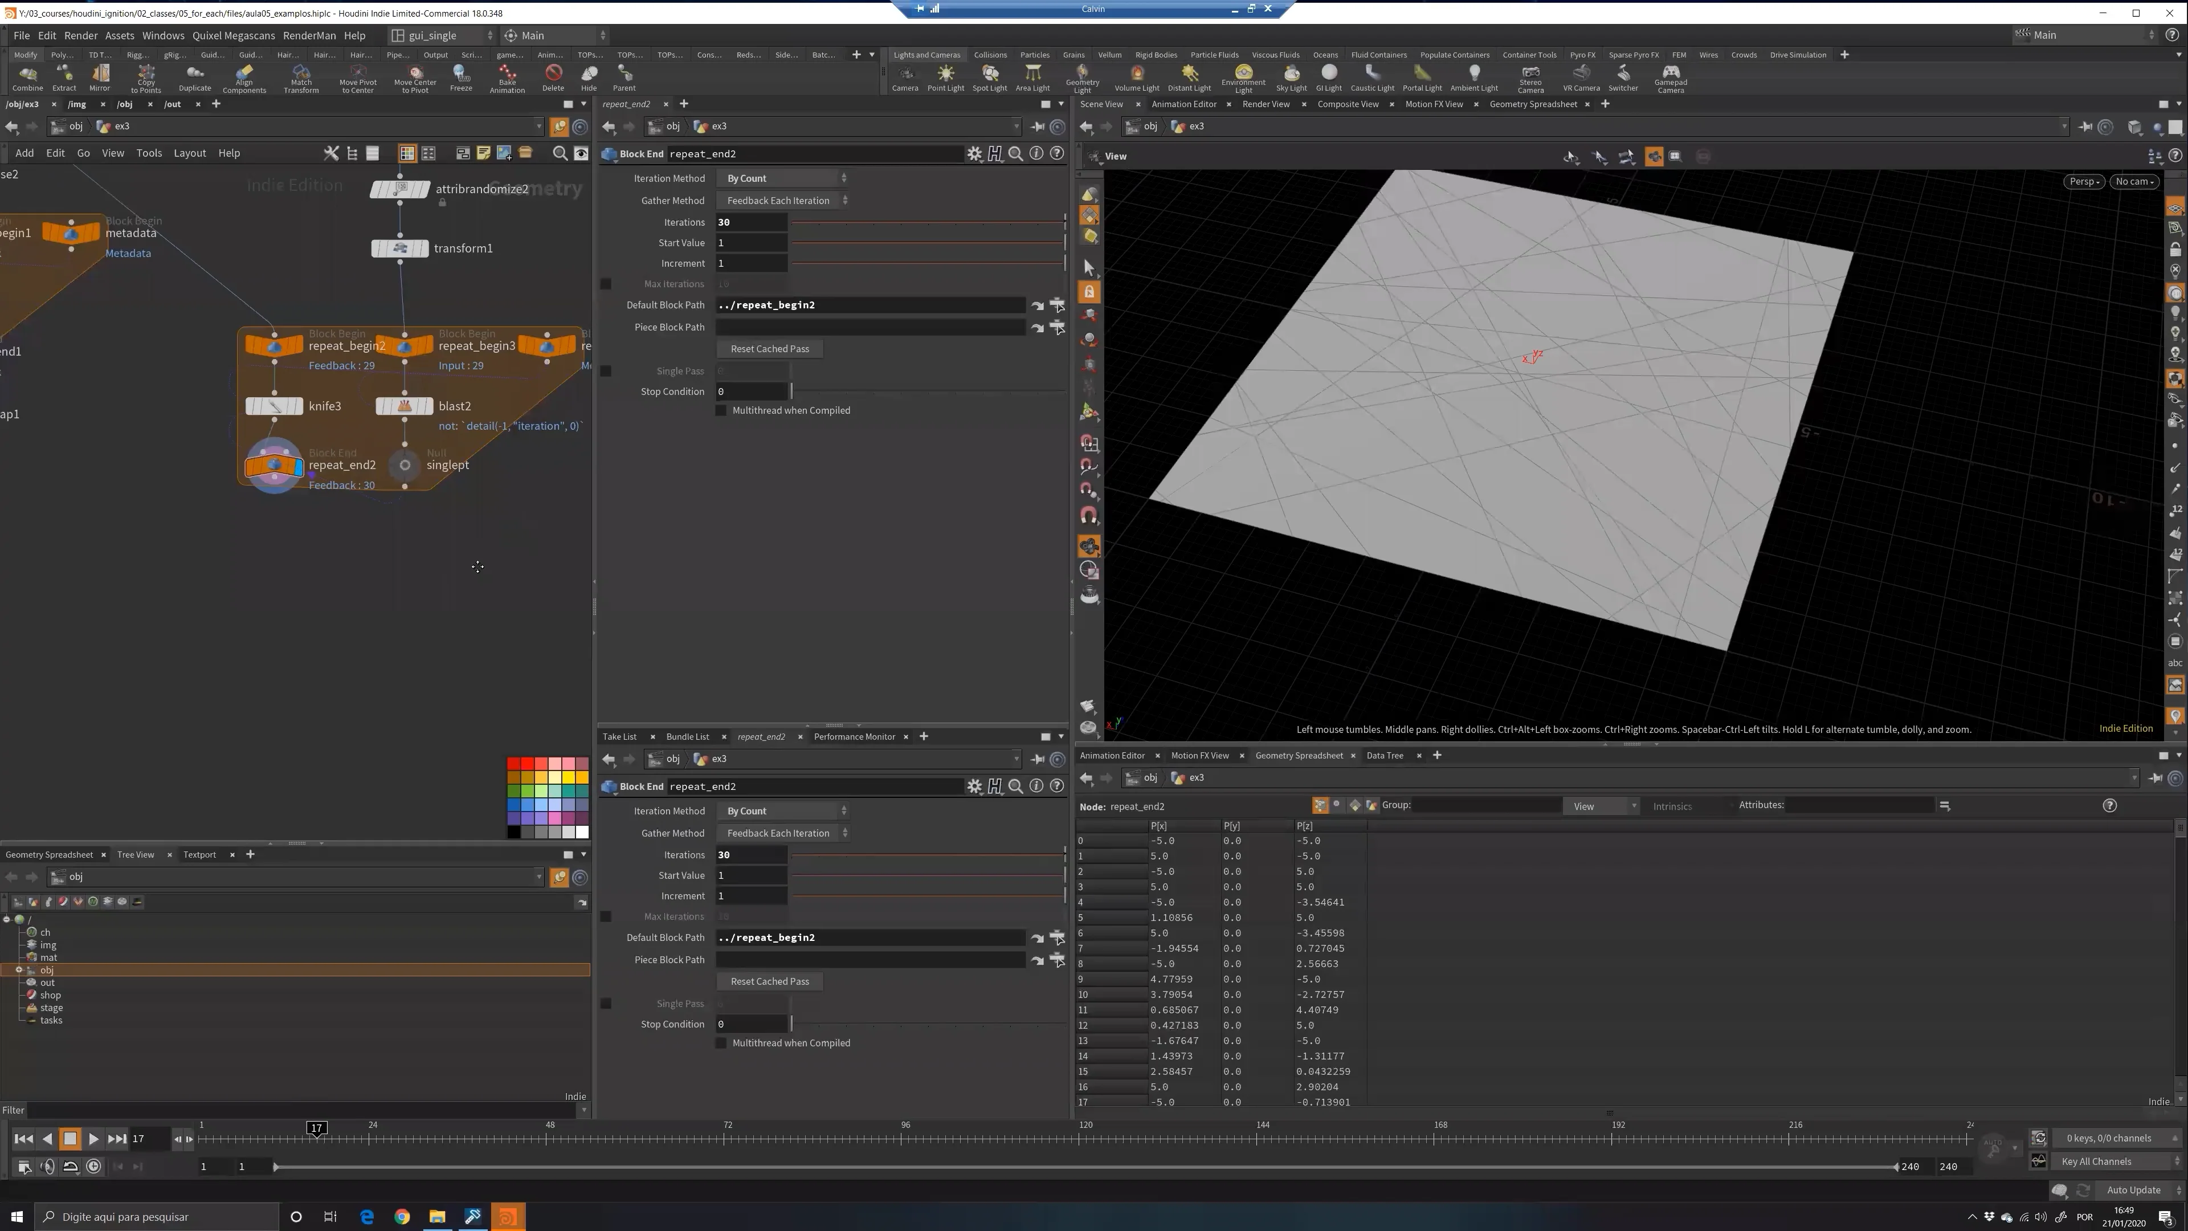Open Gather Method dropdown in upper pane
The image size is (2188, 1231).
(783, 201)
